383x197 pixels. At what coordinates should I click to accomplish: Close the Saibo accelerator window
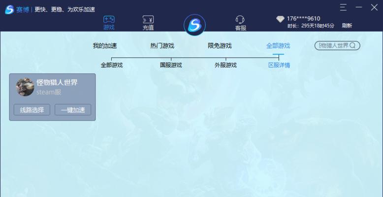point(374,7)
